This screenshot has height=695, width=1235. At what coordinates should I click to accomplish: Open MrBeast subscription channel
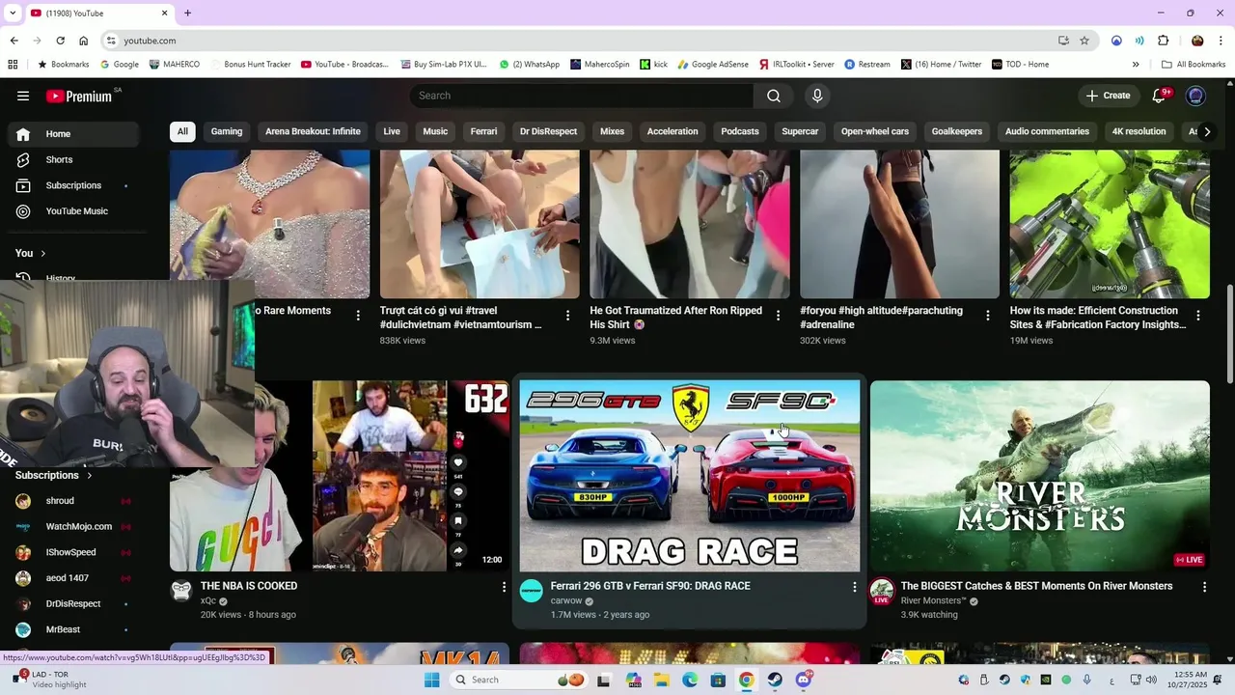click(73, 629)
